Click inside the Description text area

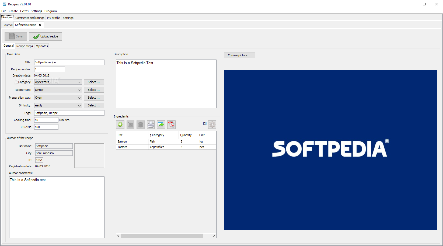[x=166, y=84]
